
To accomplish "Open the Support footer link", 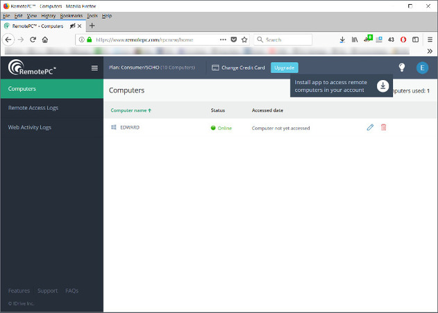I will click(x=47, y=291).
